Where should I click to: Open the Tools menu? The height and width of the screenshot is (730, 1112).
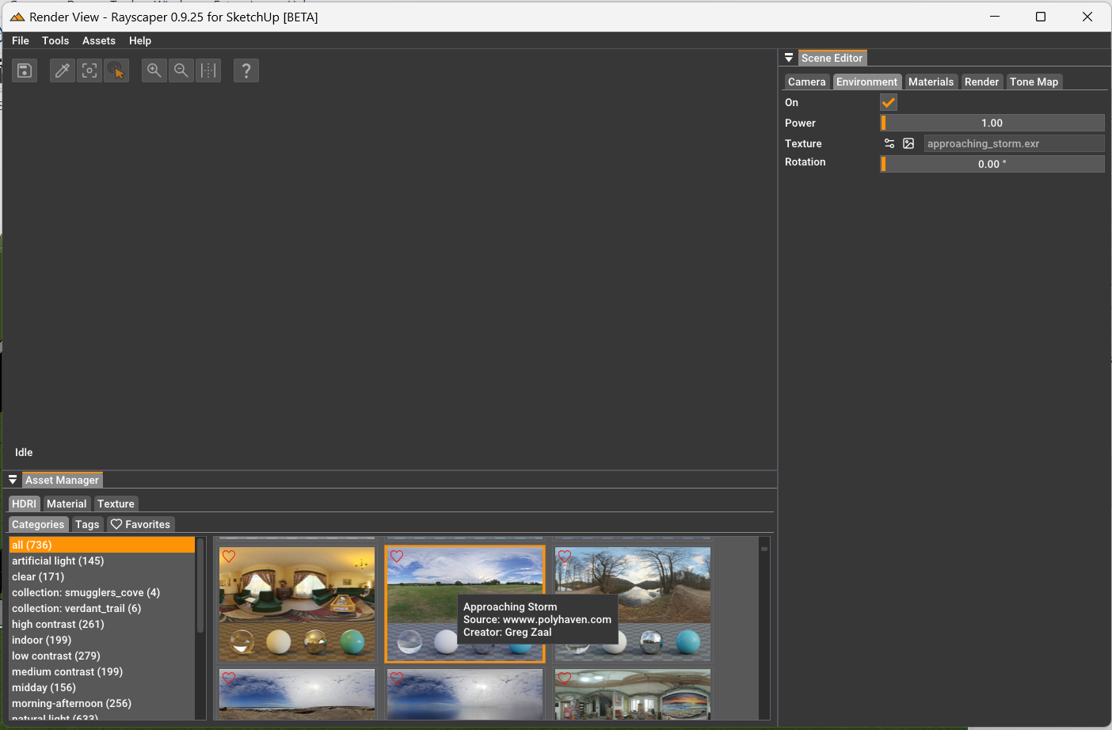(x=55, y=40)
